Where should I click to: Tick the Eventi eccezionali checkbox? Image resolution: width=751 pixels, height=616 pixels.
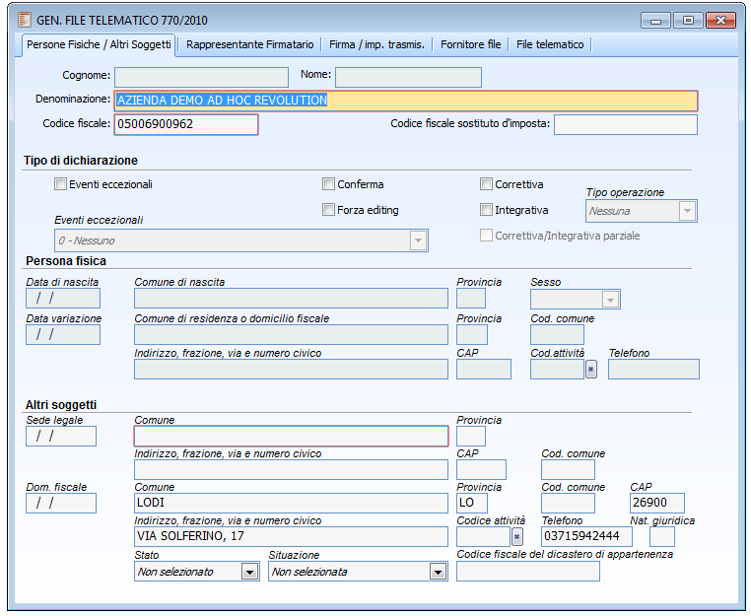pyautogui.click(x=60, y=184)
